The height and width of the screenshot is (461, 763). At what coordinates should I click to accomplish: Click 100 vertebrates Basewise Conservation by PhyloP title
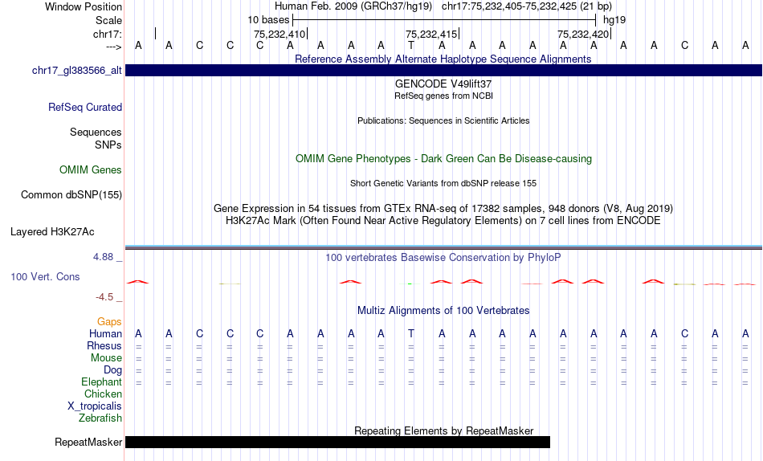(443, 258)
